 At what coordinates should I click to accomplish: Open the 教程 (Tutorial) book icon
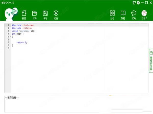tap(123, 13)
